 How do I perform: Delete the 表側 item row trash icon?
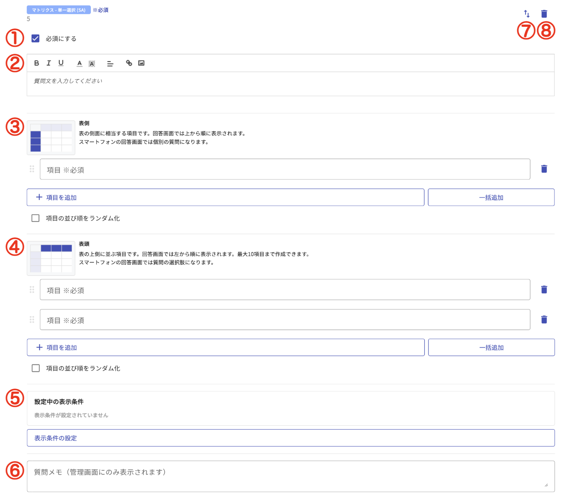click(544, 169)
